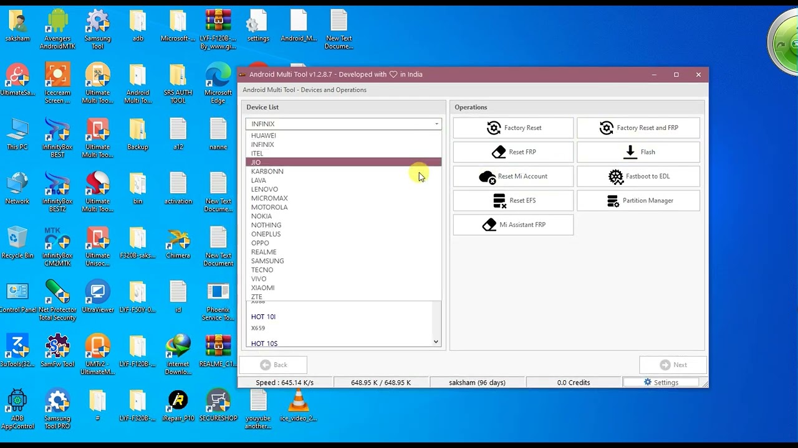This screenshot has width=798, height=448.
Task: Click the Factory Reset button
Action: pyautogui.click(x=513, y=128)
